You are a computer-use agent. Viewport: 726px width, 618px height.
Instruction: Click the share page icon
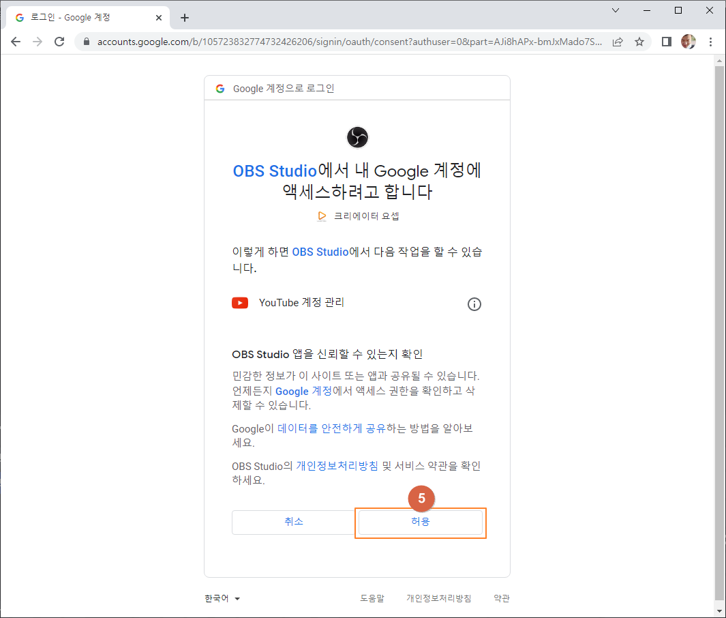tap(618, 42)
